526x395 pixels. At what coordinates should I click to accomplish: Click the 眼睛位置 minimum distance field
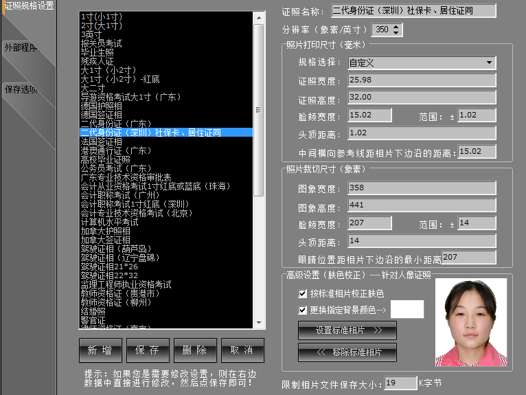468,257
